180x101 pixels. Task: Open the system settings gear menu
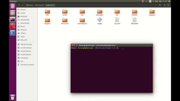tap(169, 1)
